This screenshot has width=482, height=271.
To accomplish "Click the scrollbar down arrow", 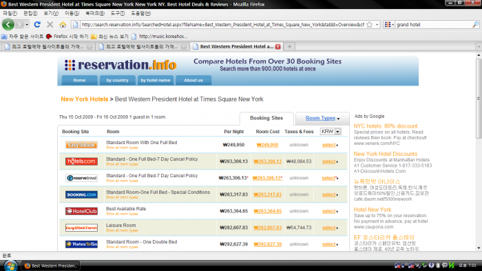I will click(479, 248).
